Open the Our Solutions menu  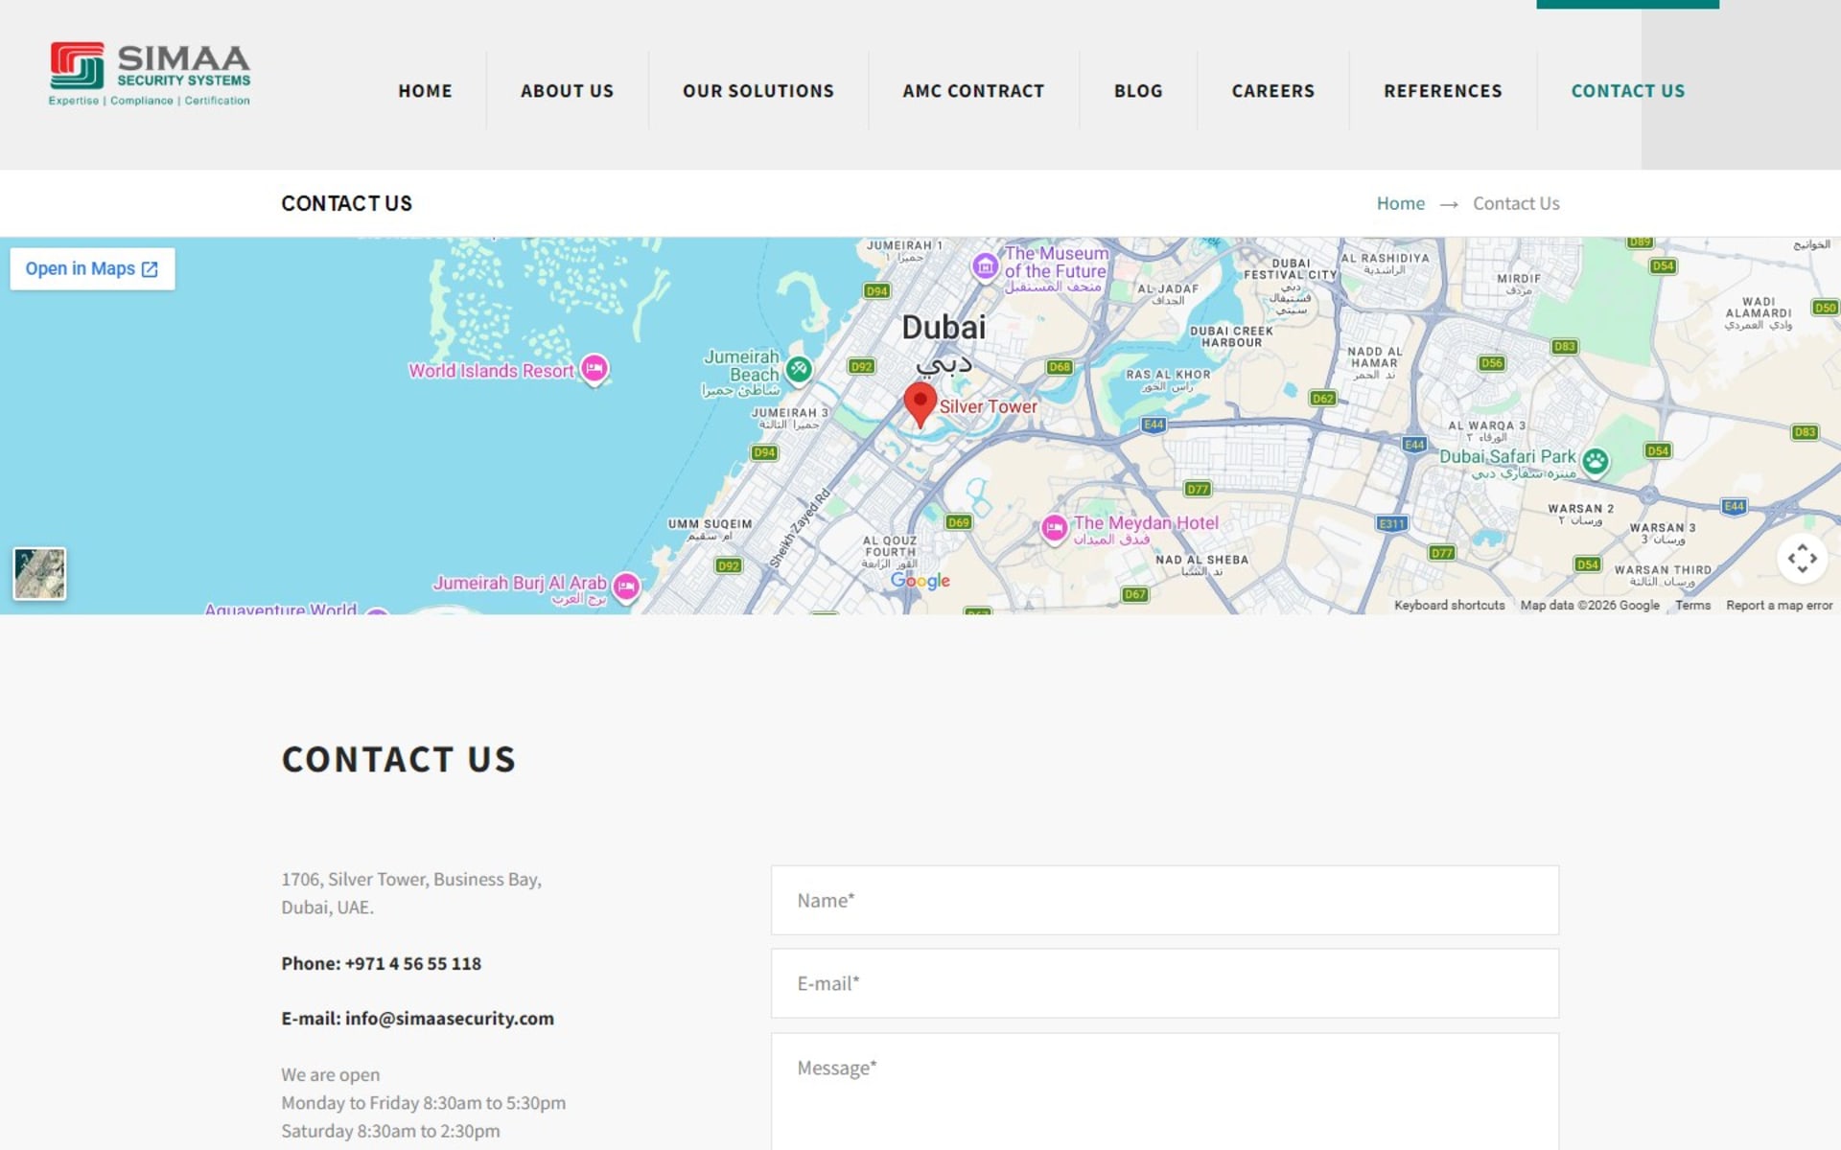(758, 91)
